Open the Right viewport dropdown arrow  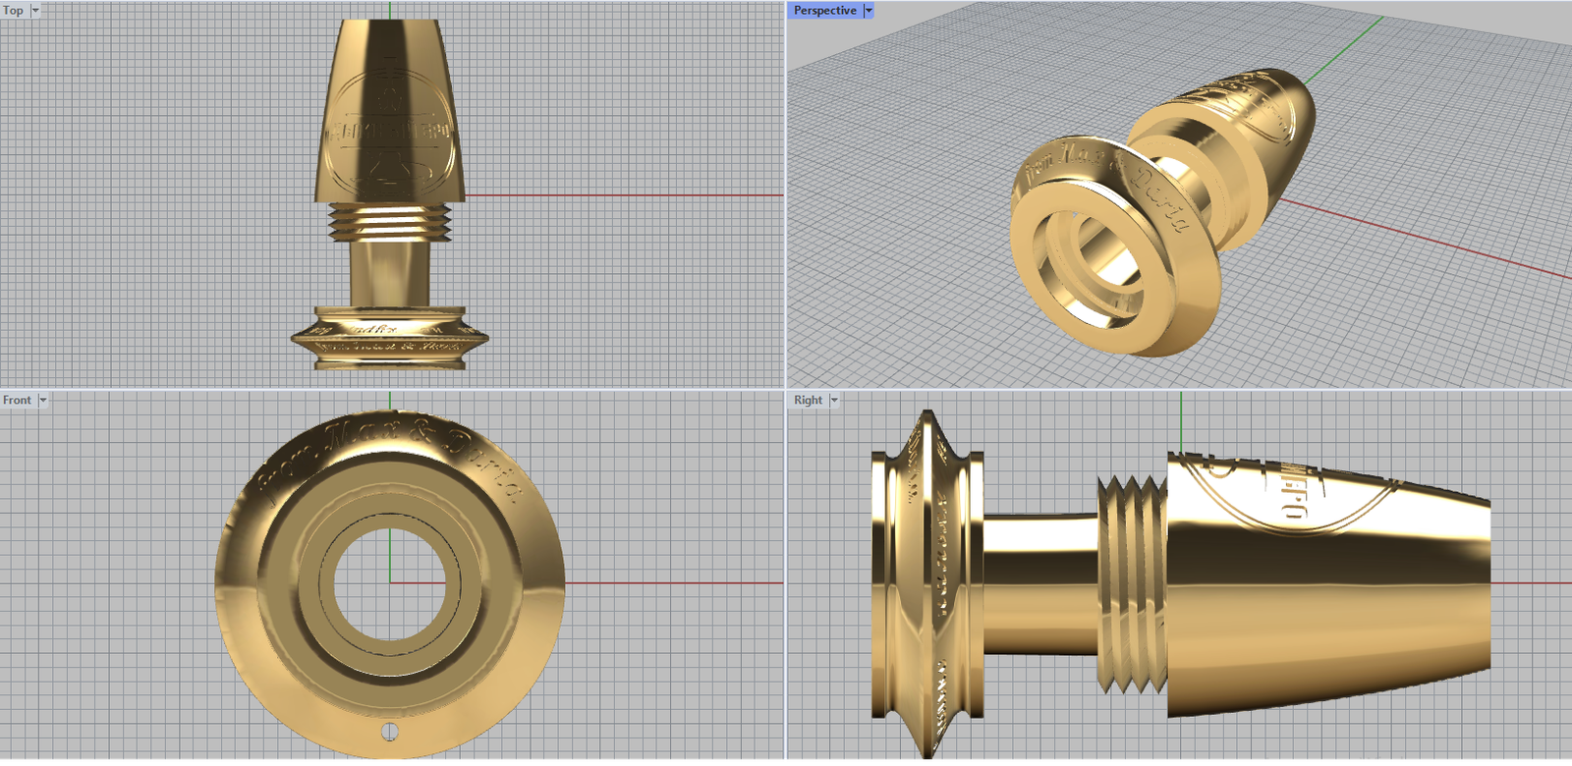click(x=834, y=401)
